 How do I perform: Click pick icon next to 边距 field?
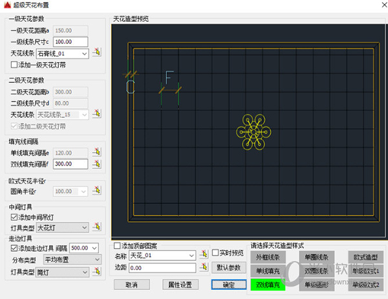[203, 267]
